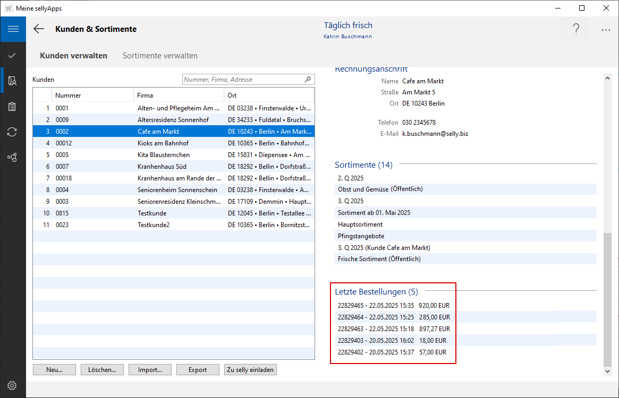
Task: Open settings gear in sidebar
Action: (13, 385)
